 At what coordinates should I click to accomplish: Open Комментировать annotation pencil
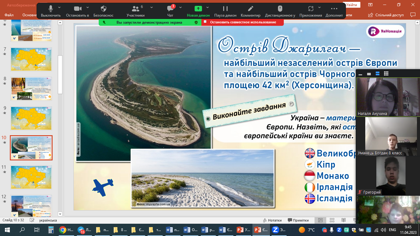tap(251, 11)
